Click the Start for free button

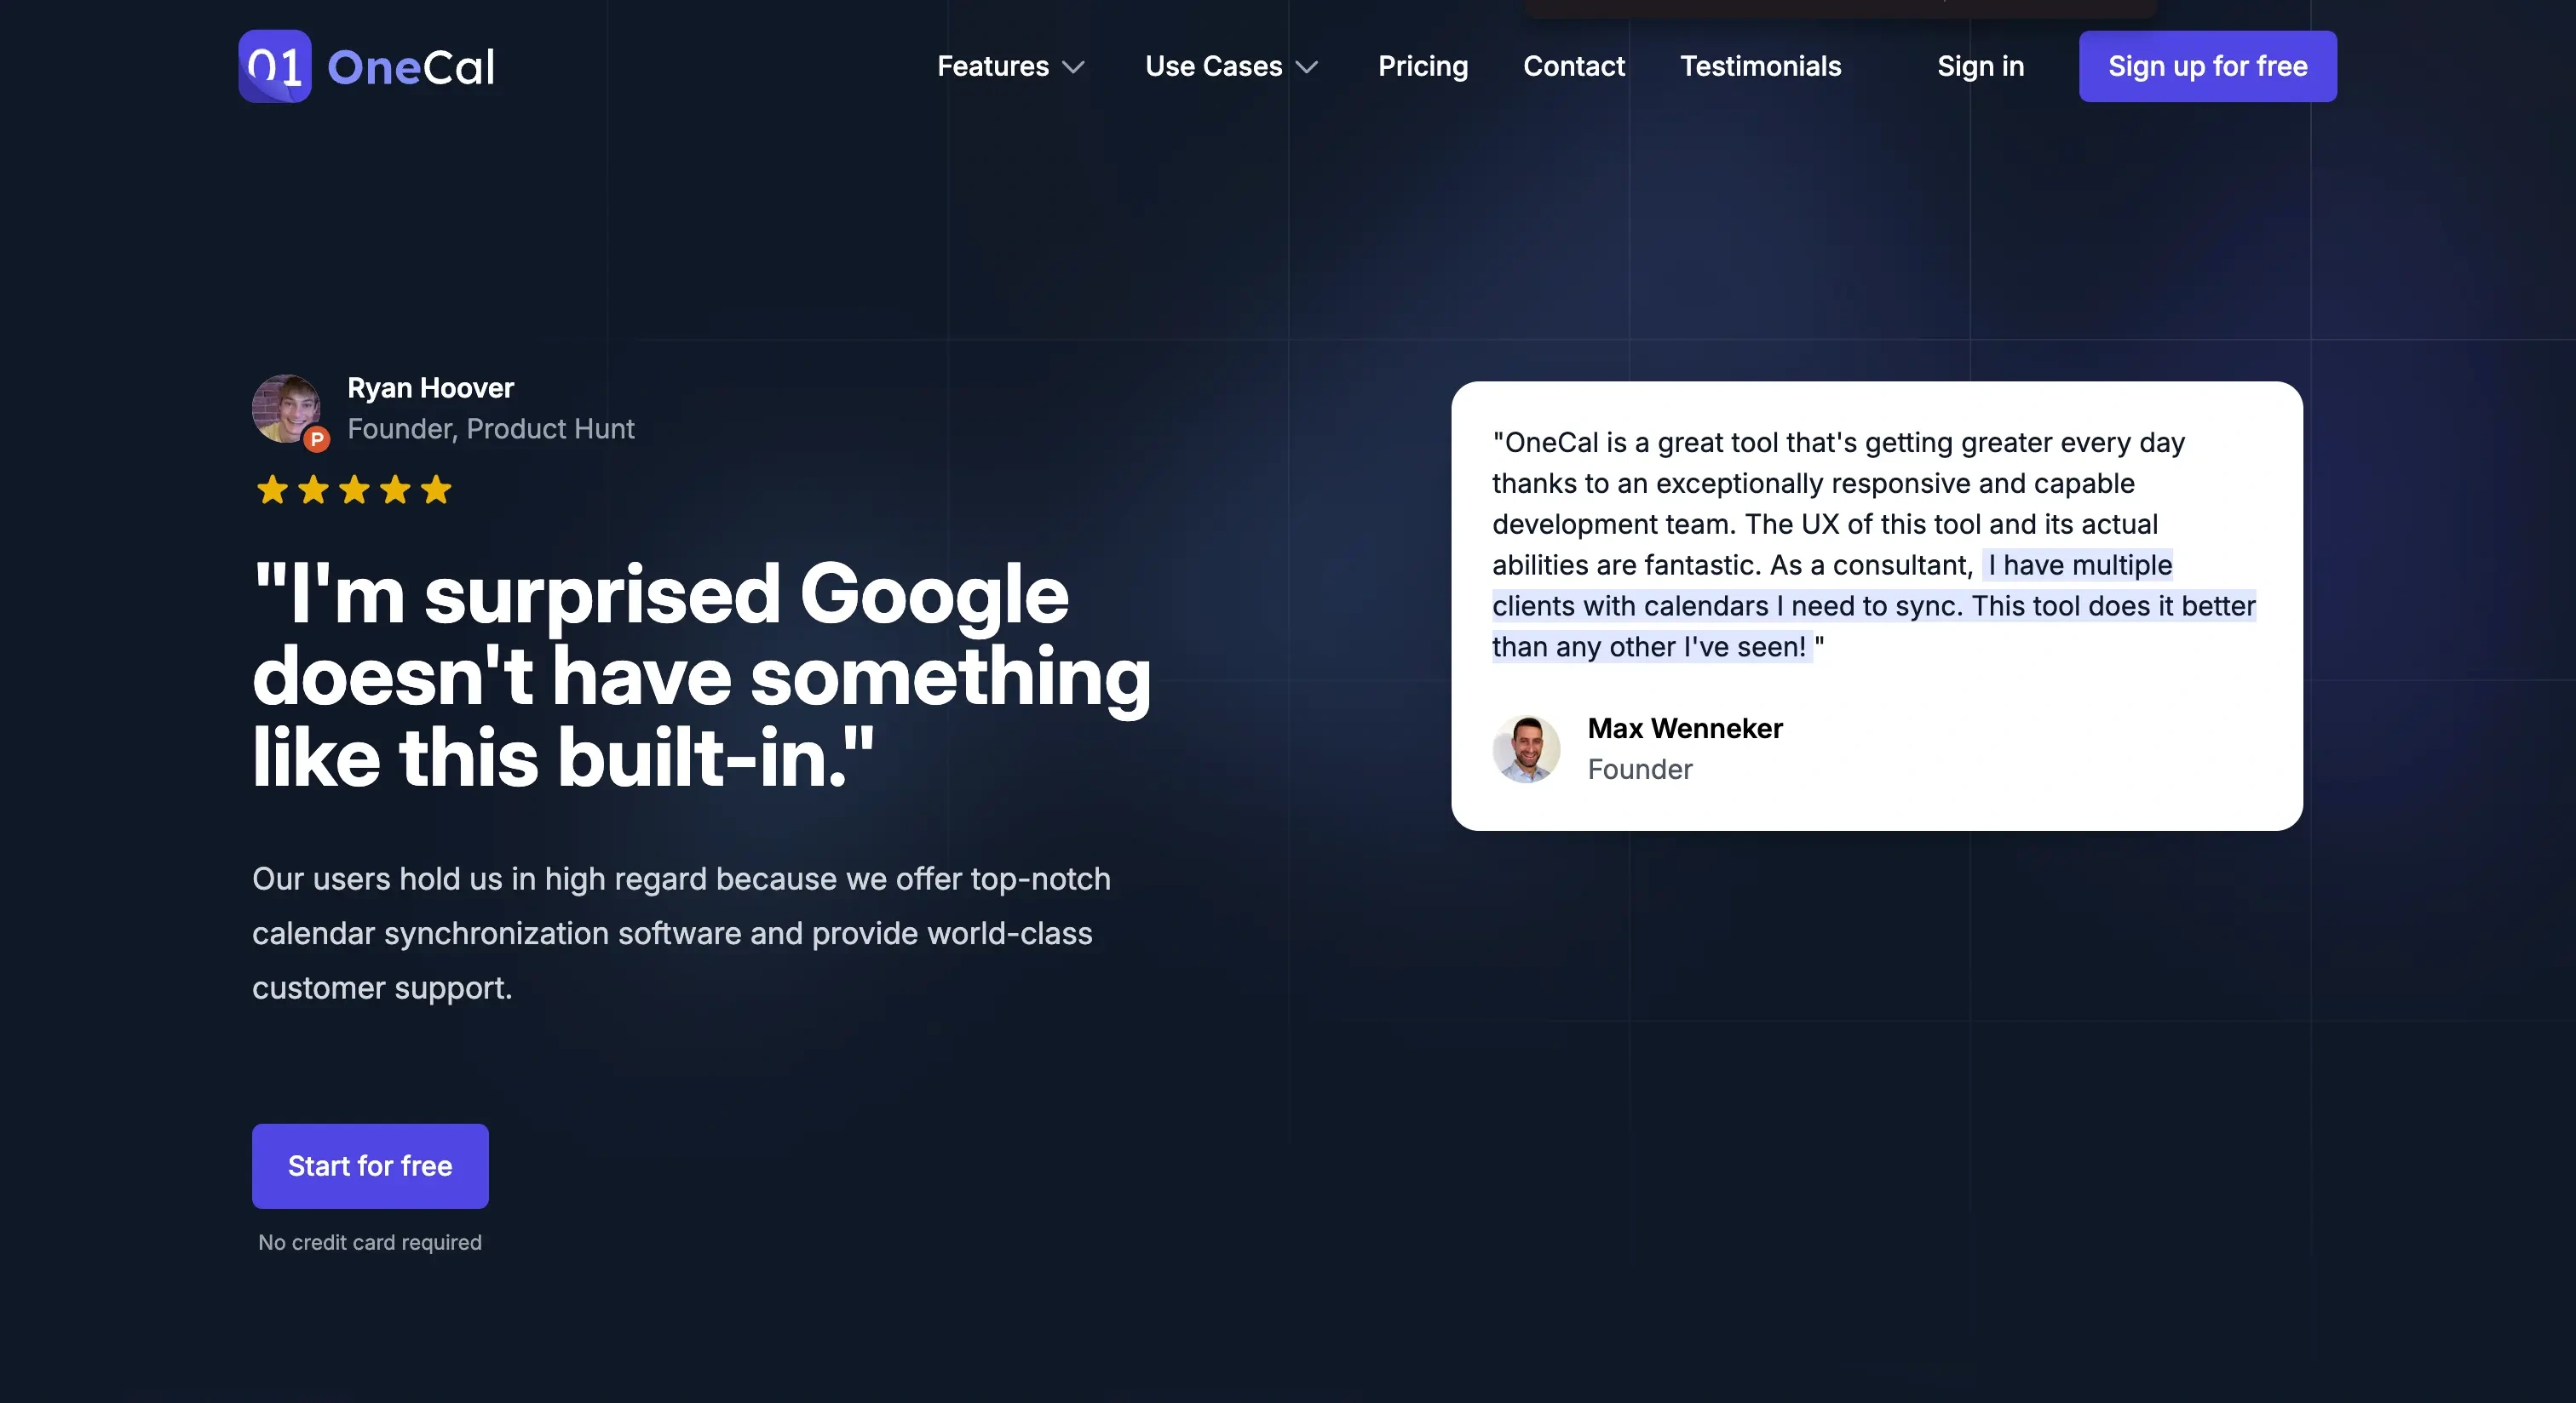point(370,1165)
